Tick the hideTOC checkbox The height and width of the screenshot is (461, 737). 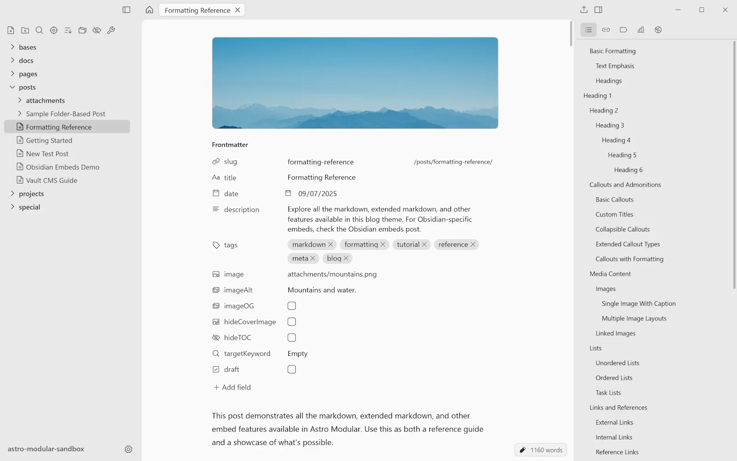(x=292, y=337)
